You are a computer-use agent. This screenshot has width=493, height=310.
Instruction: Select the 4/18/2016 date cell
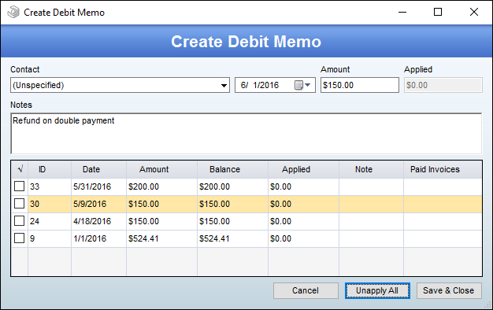[98, 221]
